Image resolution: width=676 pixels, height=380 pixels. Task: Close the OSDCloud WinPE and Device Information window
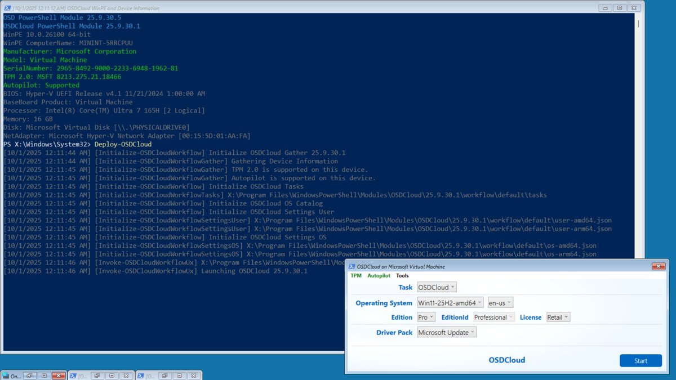(633, 8)
